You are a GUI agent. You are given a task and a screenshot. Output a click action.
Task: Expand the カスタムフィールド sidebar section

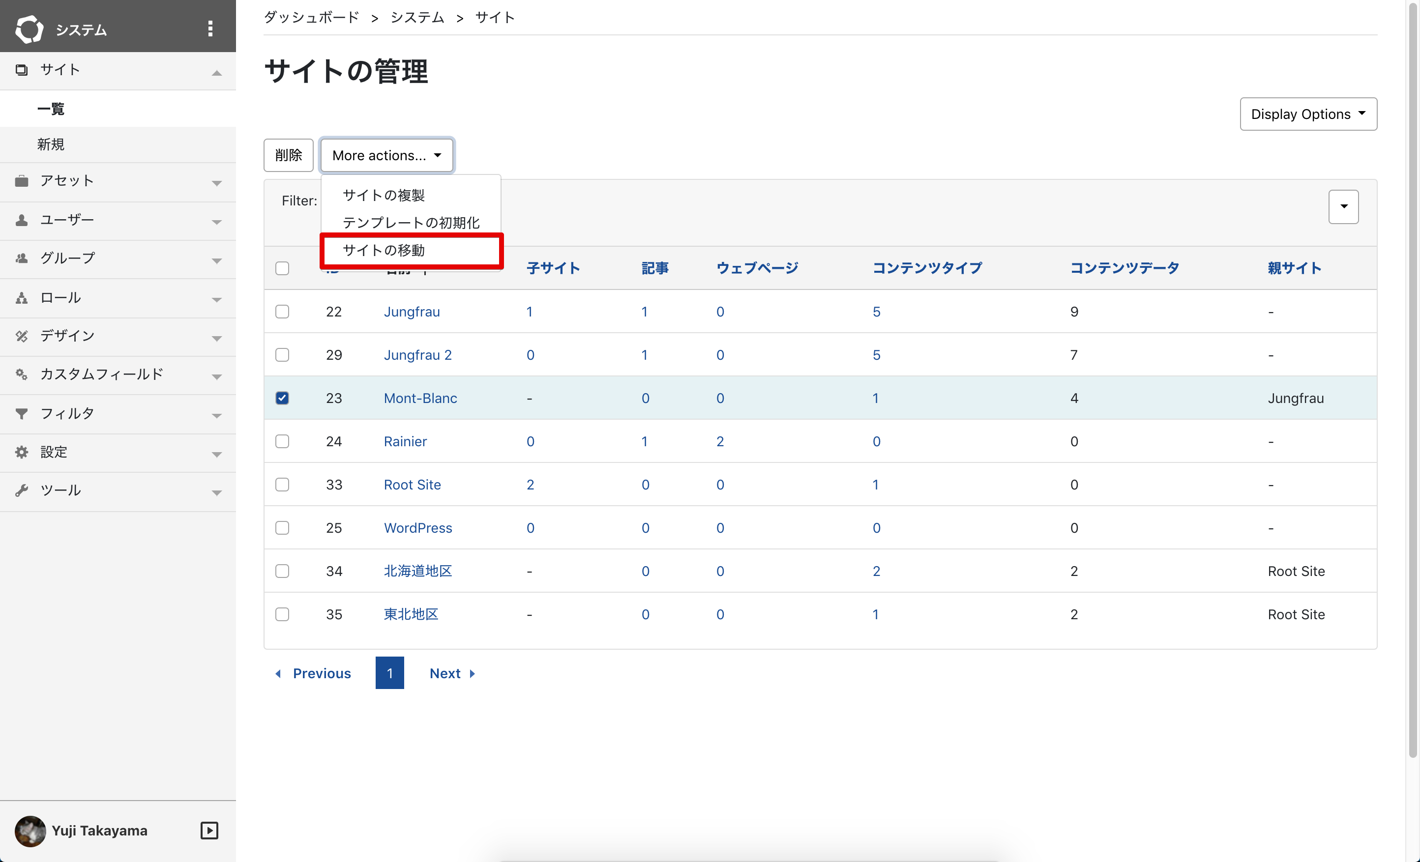pos(217,377)
